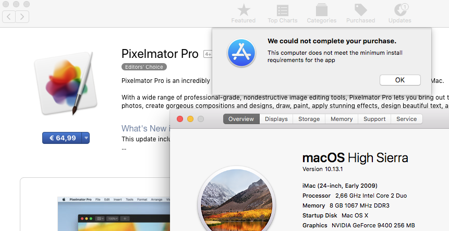This screenshot has width=449, height=231.
Task: Click the 4+ age rating badge
Action: 208,54
